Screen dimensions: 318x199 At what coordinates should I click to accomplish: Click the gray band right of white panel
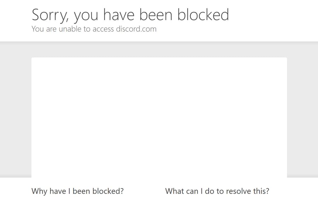302,110
